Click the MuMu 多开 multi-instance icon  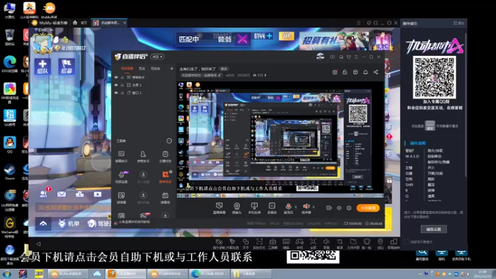click(246, 243)
